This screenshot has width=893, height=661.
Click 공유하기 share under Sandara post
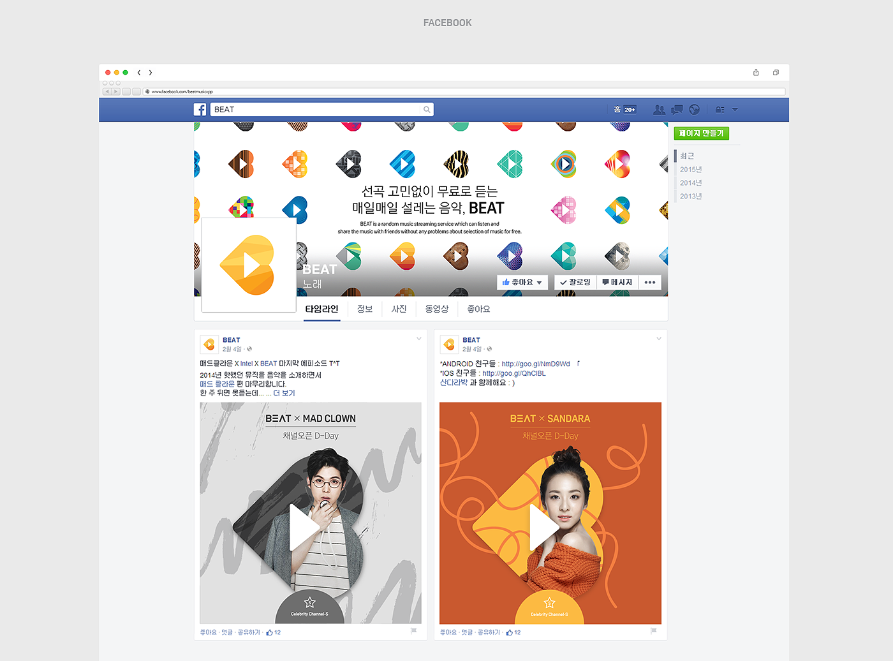tap(489, 632)
